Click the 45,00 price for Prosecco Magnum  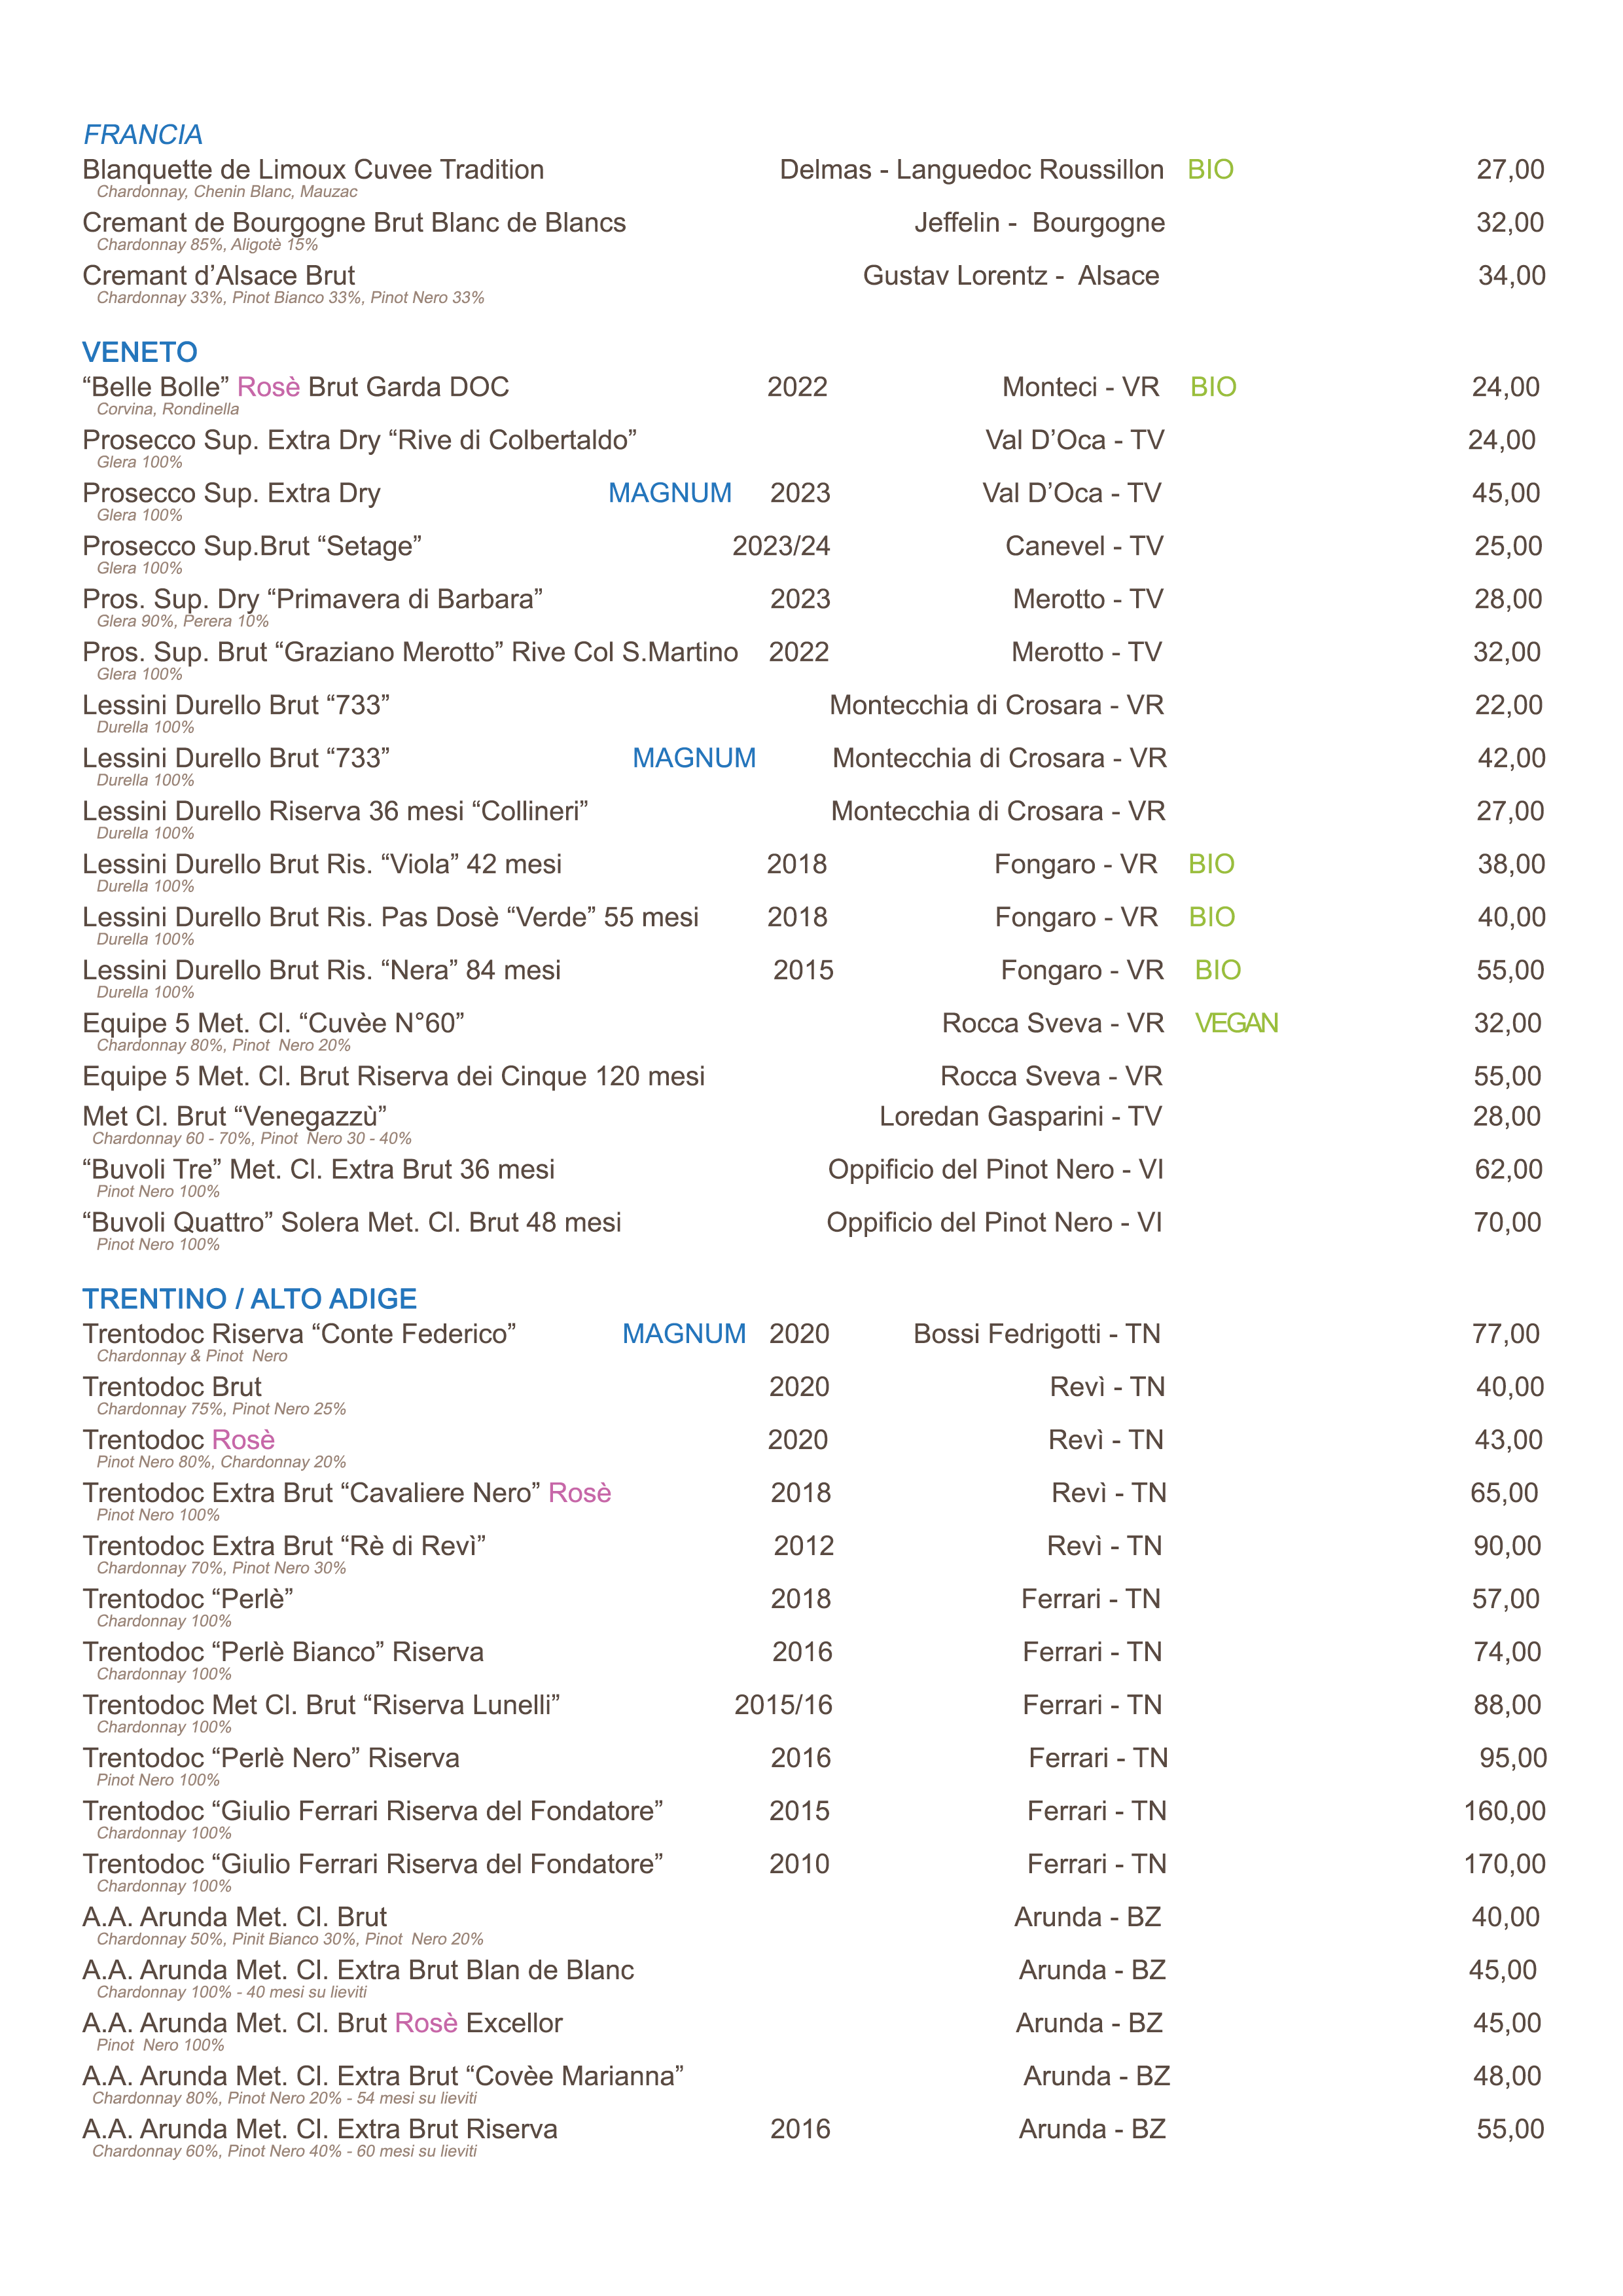pyautogui.click(x=1505, y=493)
